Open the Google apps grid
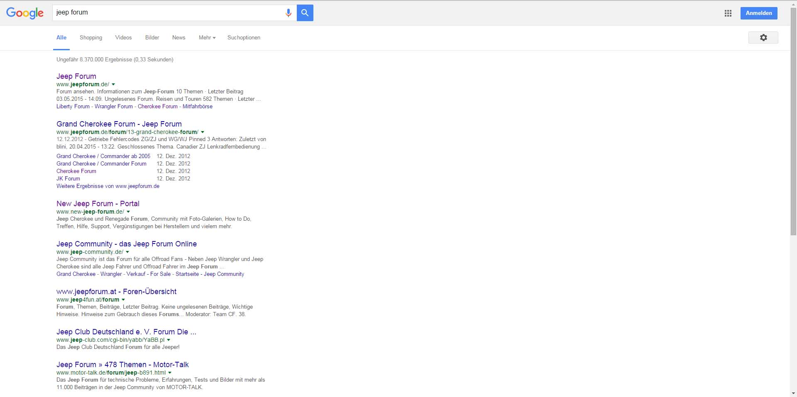Image resolution: width=797 pixels, height=397 pixels. [728, 13]
